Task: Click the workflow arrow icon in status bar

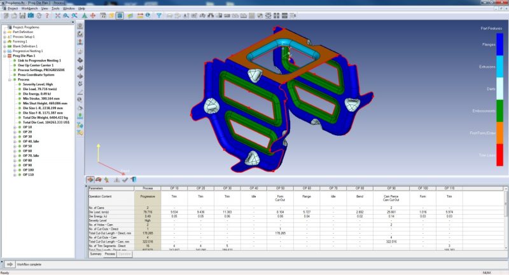Action: click(10, 264)
